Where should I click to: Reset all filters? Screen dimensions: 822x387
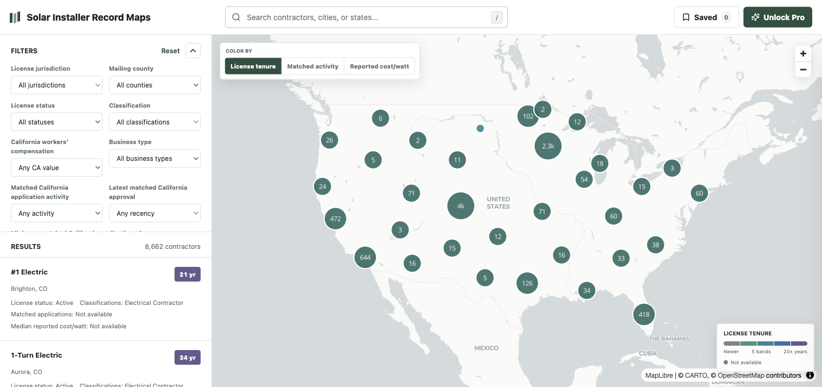click(170, 51)
